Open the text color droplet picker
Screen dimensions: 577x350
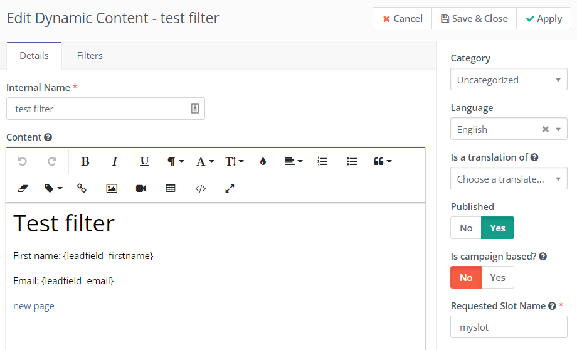click(263, 162)
